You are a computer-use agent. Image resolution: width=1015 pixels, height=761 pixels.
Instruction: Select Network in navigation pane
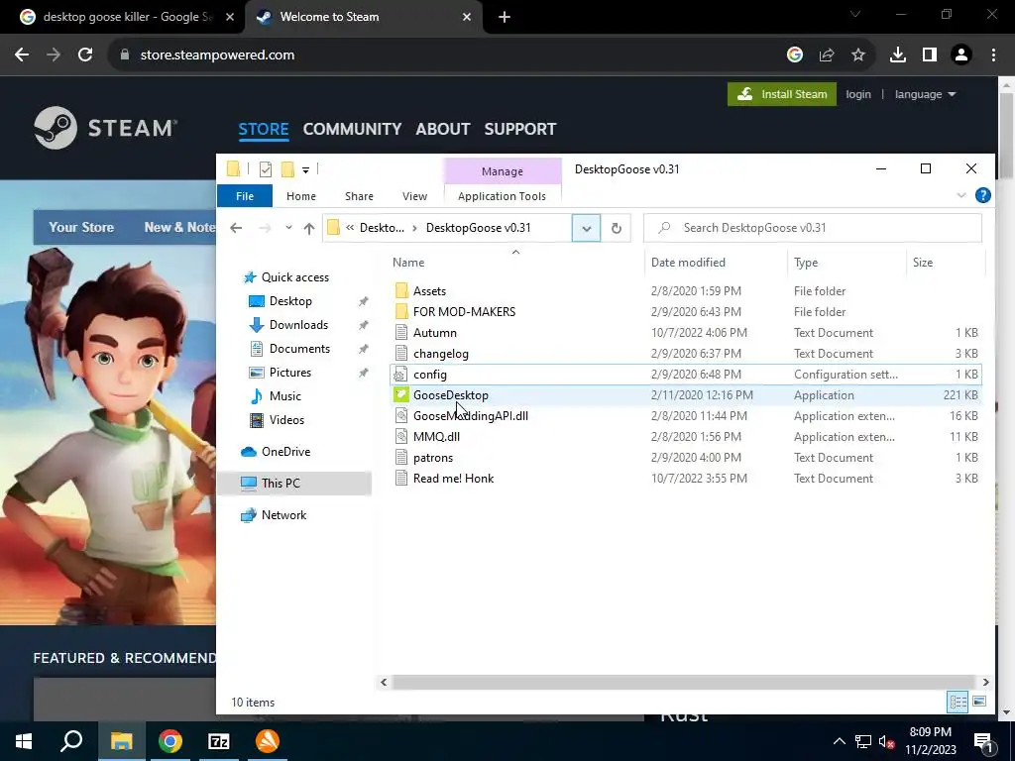pyautogui.click(x=283, y=515)
